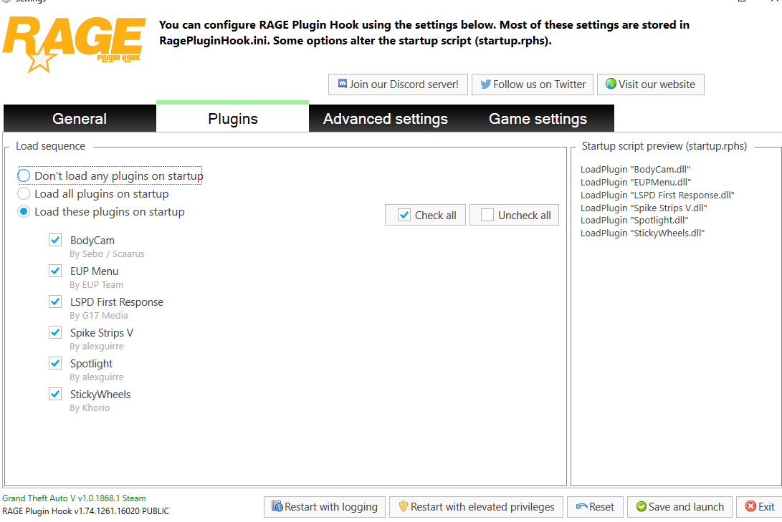This screenshot has width=782, height=522.
Task: Click the Startup script preview heading
Action: (664, 146)
